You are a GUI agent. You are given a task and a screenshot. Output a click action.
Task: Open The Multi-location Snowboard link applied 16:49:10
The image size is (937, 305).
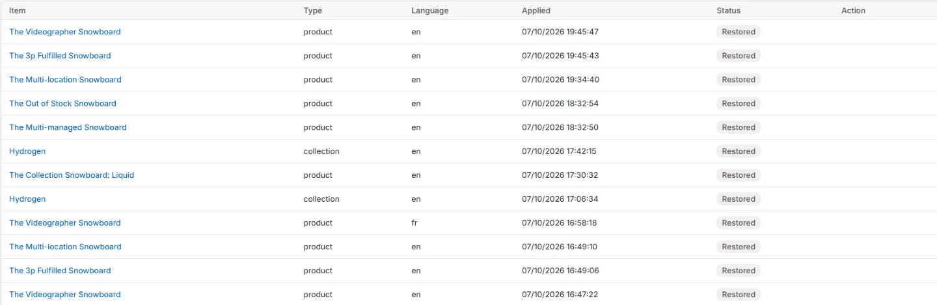tap(65, 247)
